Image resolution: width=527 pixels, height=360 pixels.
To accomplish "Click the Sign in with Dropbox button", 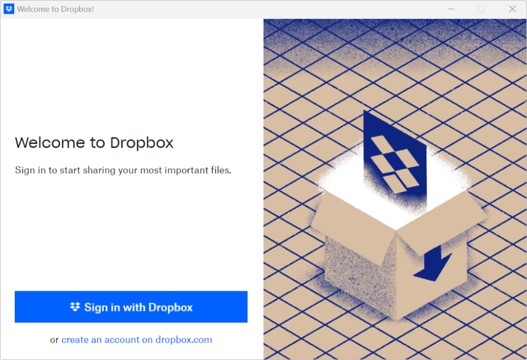I will pos(131,307).
